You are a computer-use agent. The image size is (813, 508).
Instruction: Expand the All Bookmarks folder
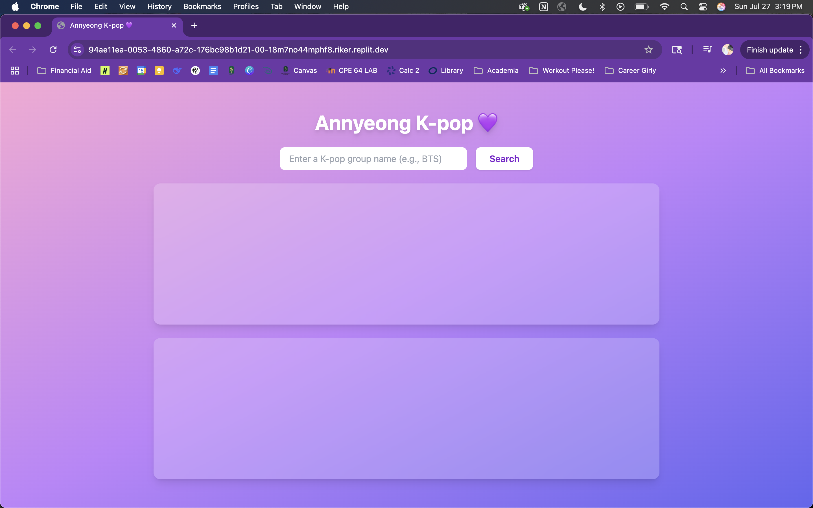coord(775,71)
